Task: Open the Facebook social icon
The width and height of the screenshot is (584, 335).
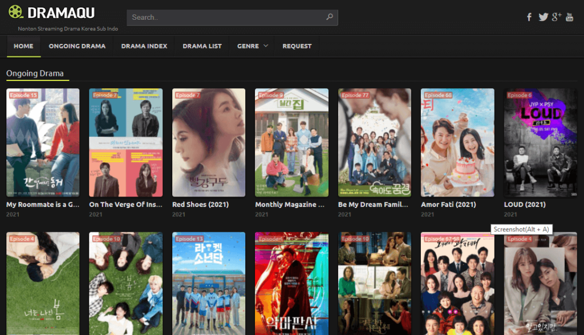Action: tap(529, 17)
